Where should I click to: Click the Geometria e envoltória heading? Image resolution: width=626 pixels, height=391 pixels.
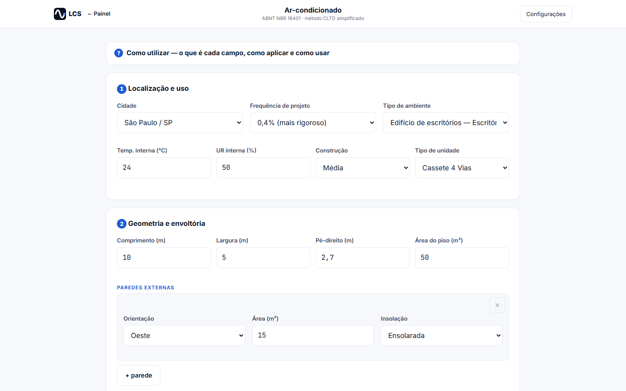(166, 224)
